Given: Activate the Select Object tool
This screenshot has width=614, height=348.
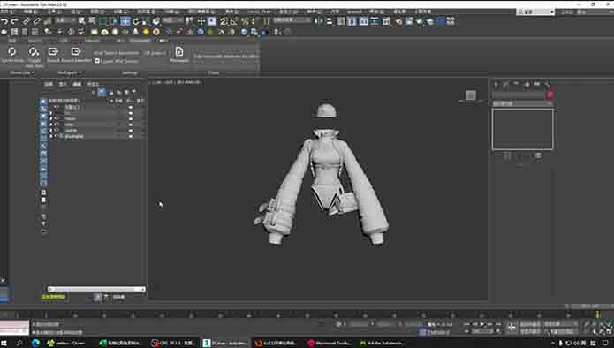Looking at the screenshot, I should (x=81, y=21).
